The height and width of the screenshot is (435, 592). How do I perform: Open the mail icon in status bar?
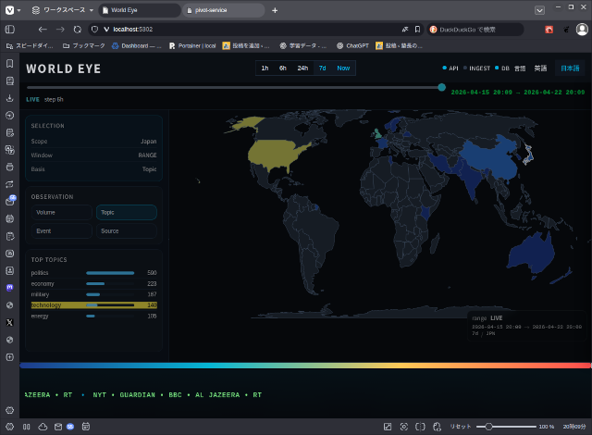[x=57, y=426]
